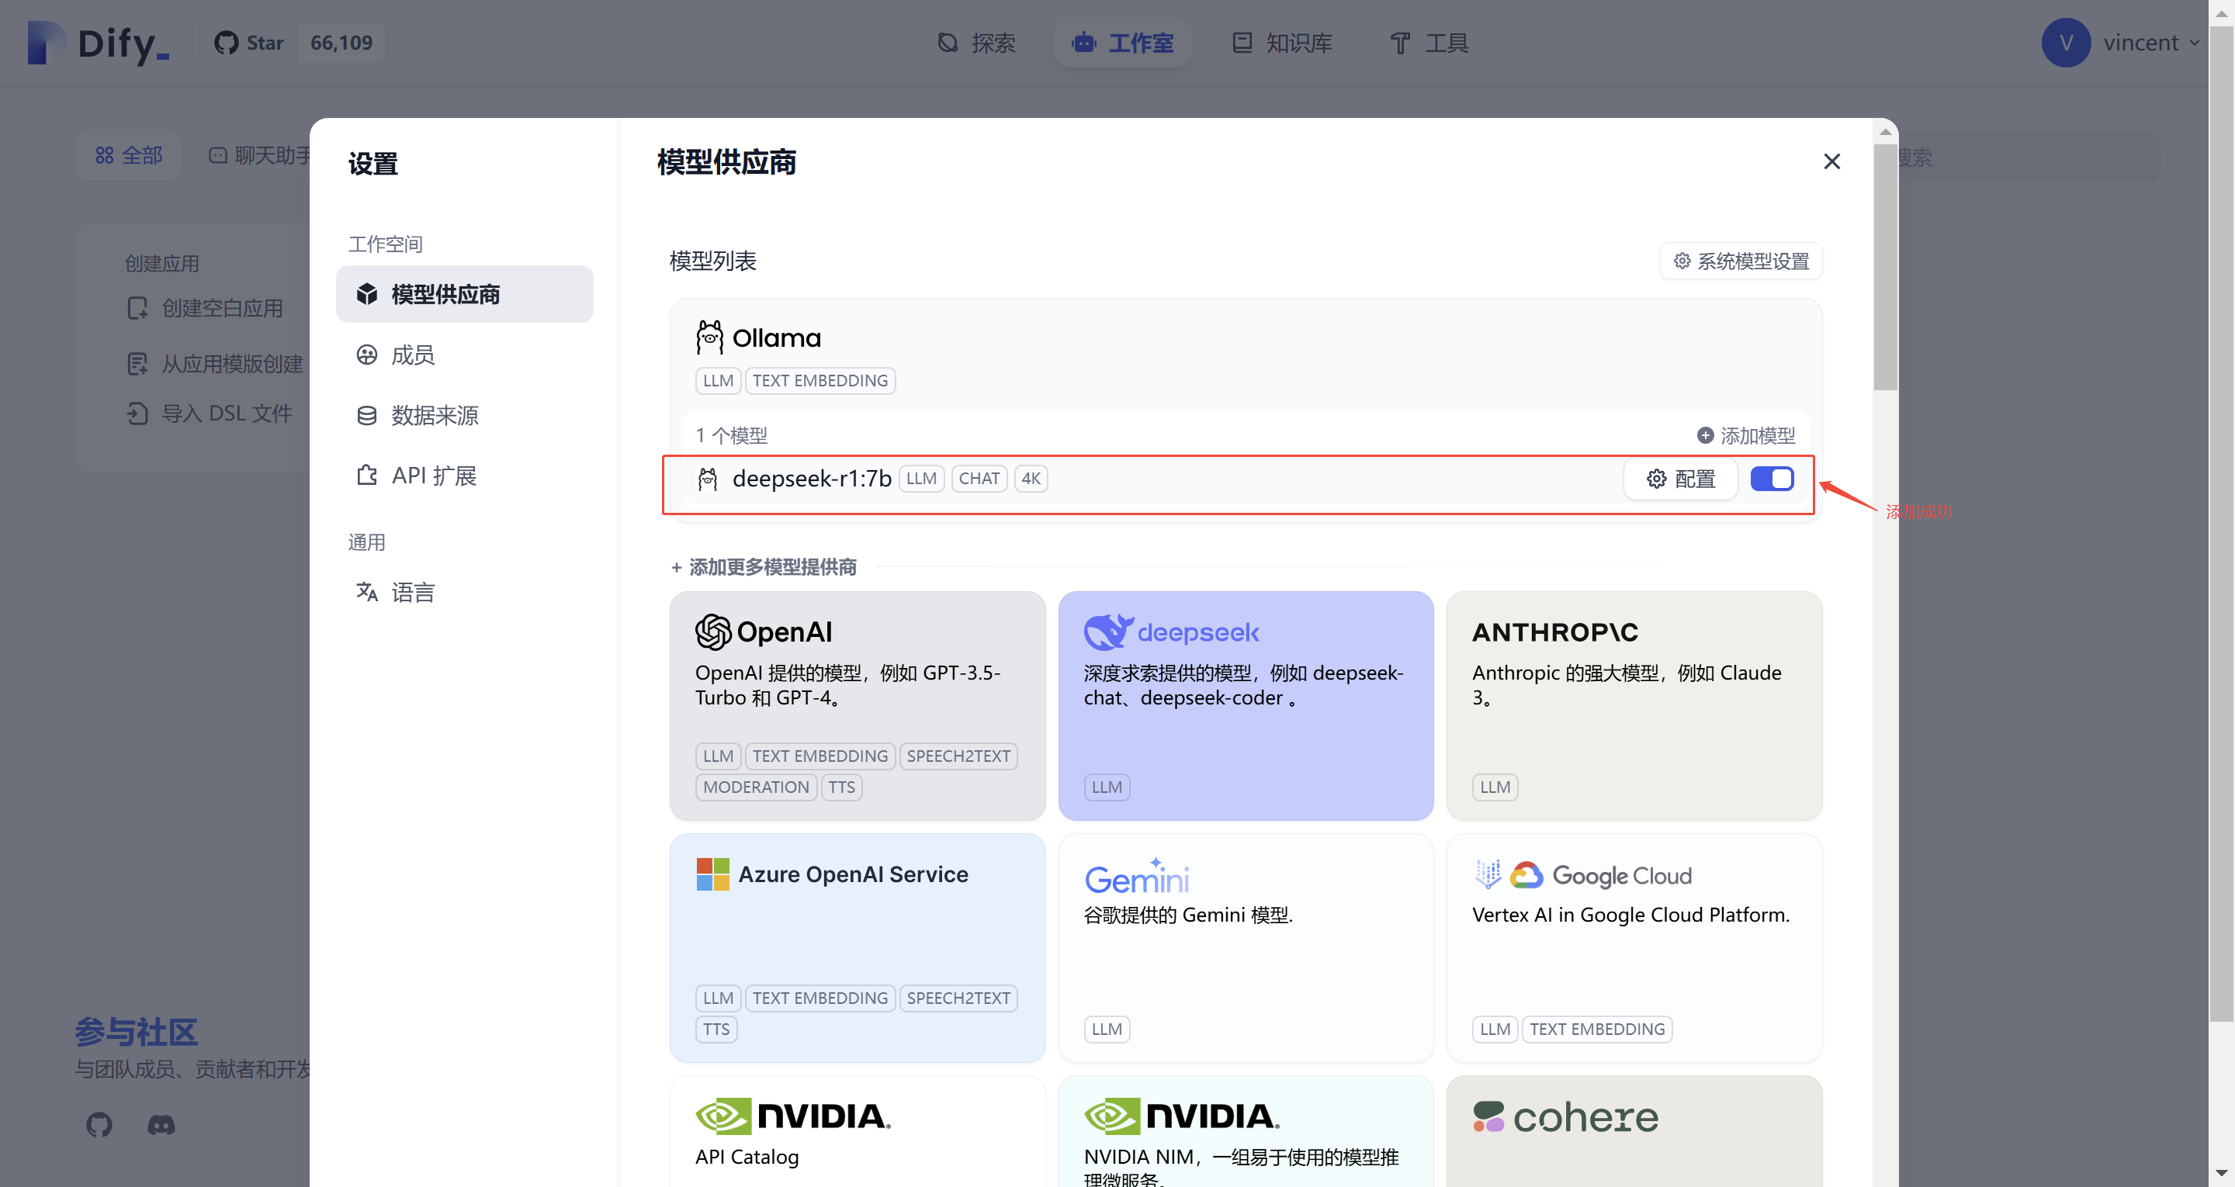Image resolution: width=2235 pixels, height=1187 pixels.
Task: Open the Discord community icon
Action: tap(161, 1126)
